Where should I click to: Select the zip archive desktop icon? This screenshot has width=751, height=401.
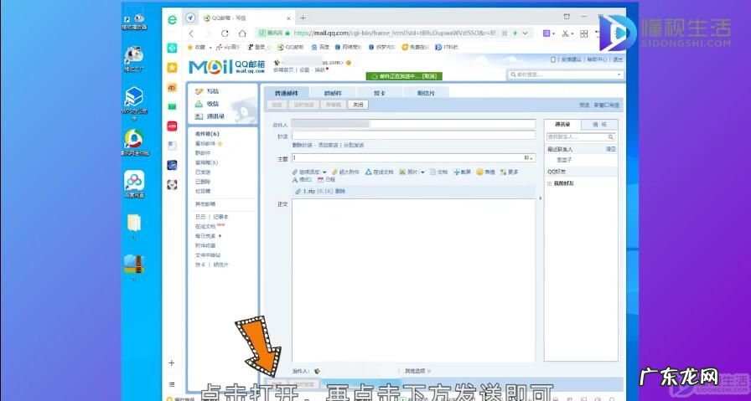134,266
